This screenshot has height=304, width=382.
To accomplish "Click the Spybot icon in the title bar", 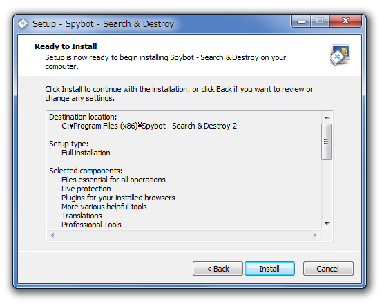I will click(23, 24).
